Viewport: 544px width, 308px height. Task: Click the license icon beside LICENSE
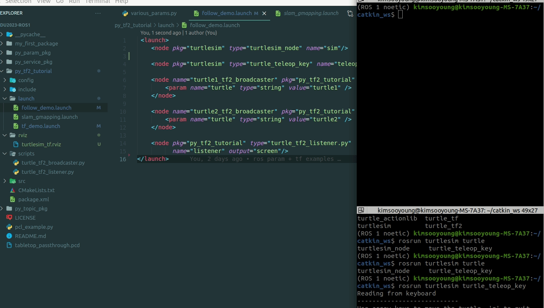9,218
